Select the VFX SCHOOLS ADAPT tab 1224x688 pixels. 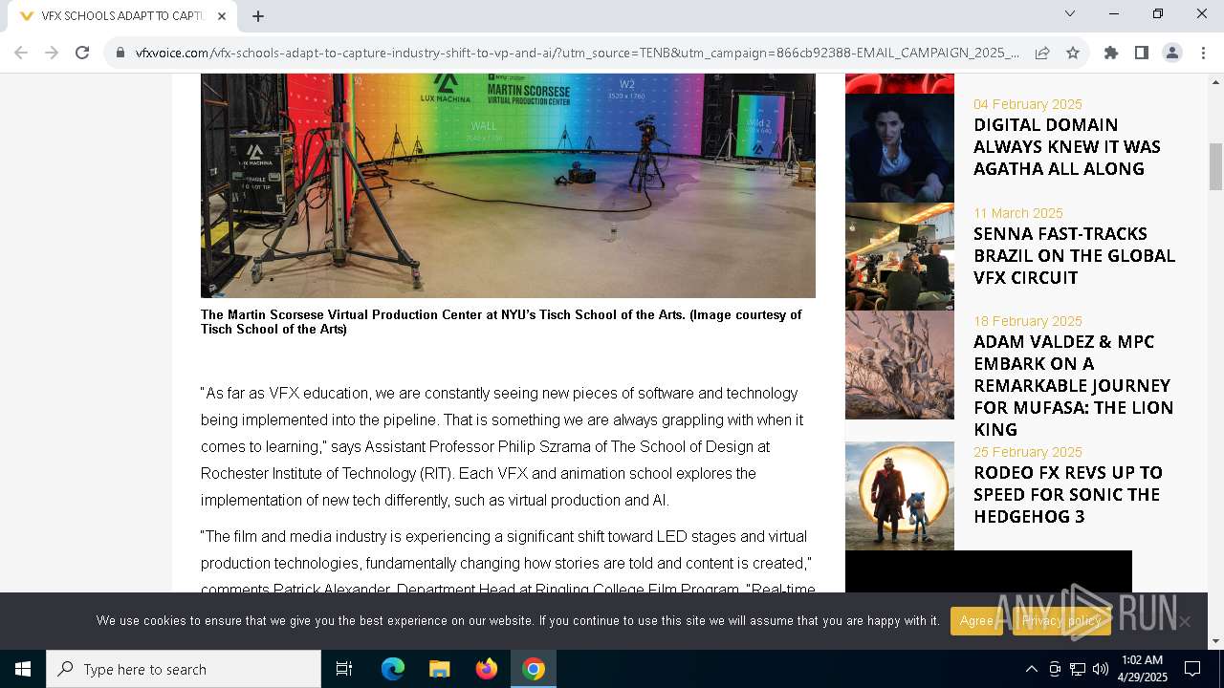[121, 16]
